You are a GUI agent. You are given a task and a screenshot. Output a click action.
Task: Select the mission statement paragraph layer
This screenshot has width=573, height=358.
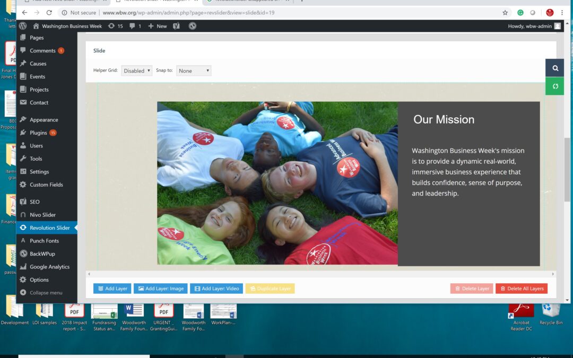pyautogui.click(x=468, y=172)
